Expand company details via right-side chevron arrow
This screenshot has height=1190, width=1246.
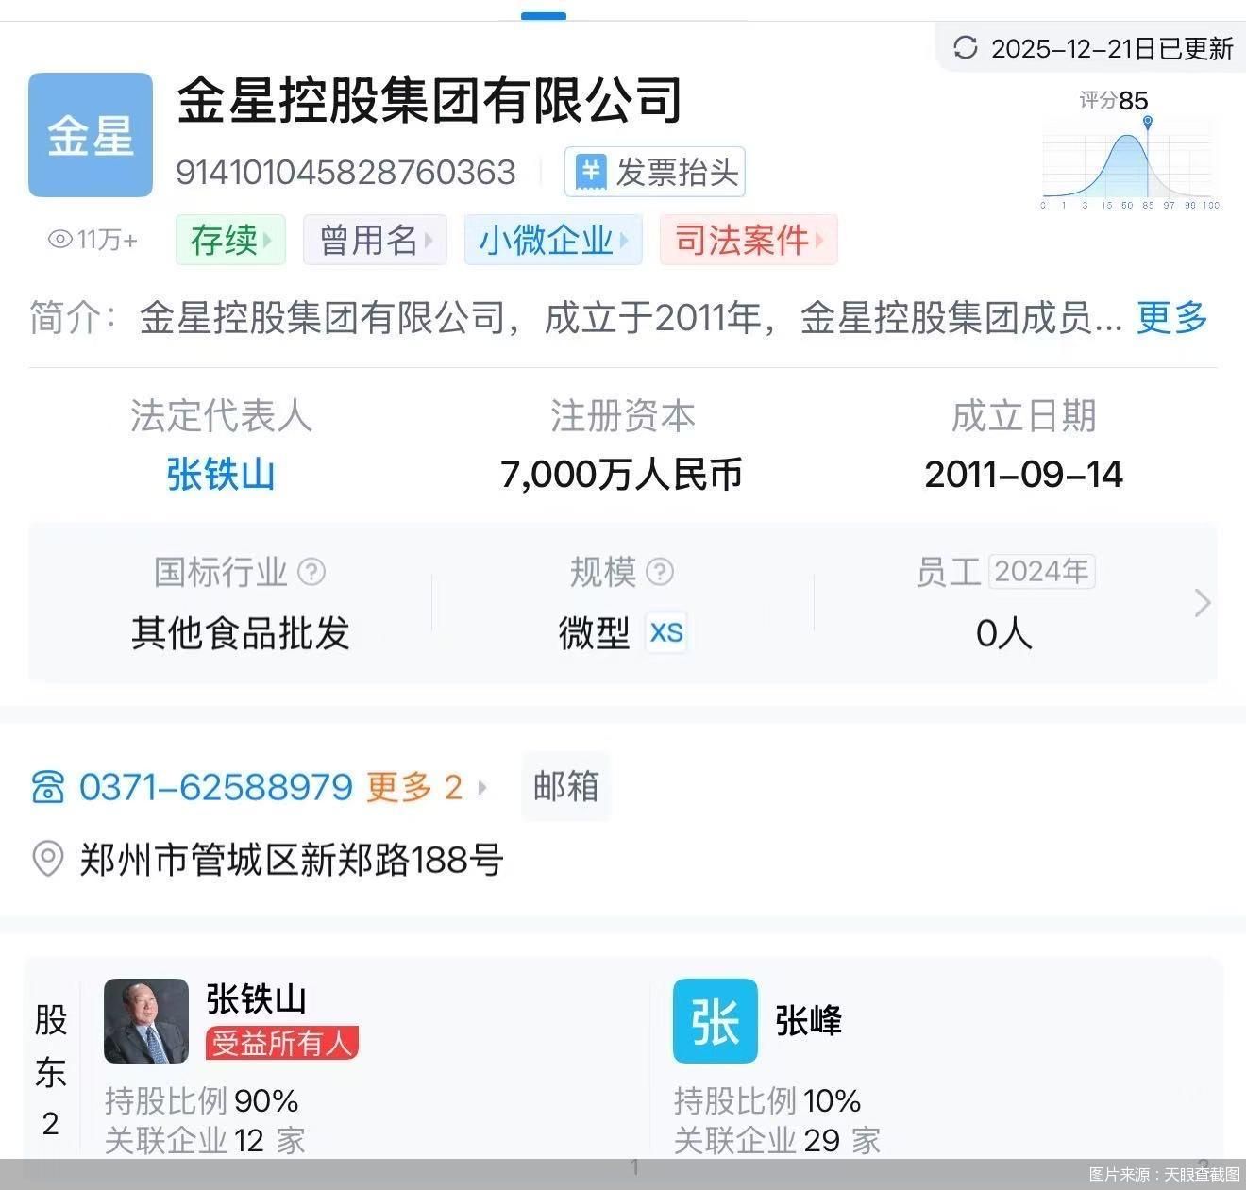point(1202,602)
